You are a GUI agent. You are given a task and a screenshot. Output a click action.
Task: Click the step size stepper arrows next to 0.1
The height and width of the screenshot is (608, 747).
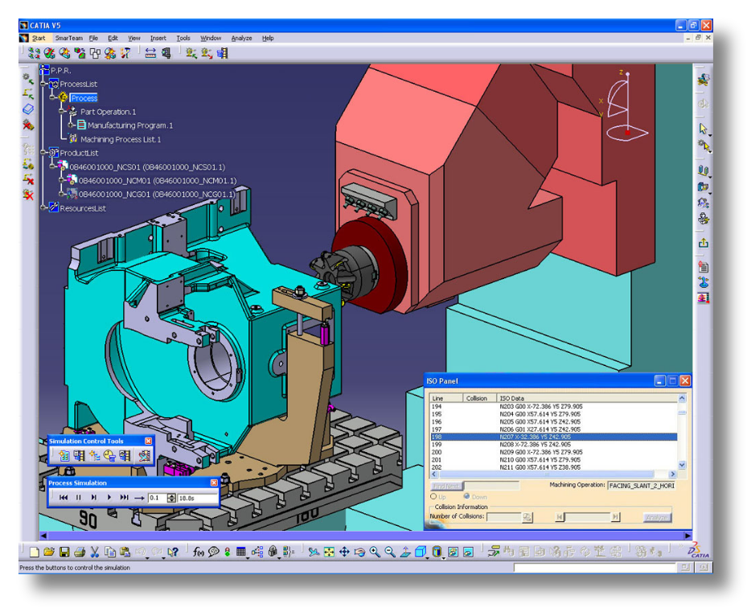click(x=171, y=498)
